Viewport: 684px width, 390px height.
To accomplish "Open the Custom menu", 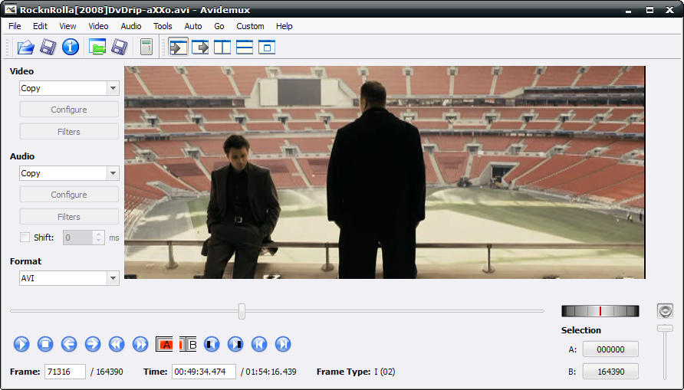I will [250, 26].
